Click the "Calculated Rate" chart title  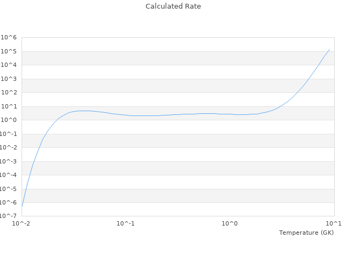tap(173, 6)
